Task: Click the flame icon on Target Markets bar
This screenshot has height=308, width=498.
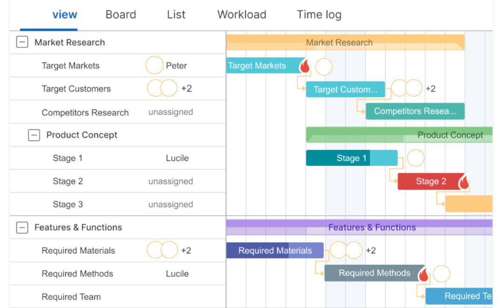Action: point(304,66)
